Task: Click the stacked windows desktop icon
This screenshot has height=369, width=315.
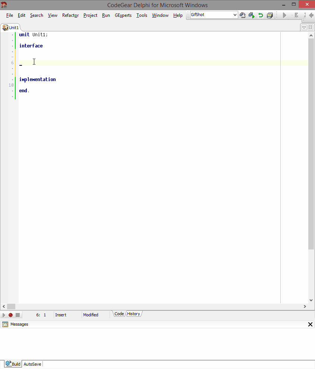Action: click(270, 15)
